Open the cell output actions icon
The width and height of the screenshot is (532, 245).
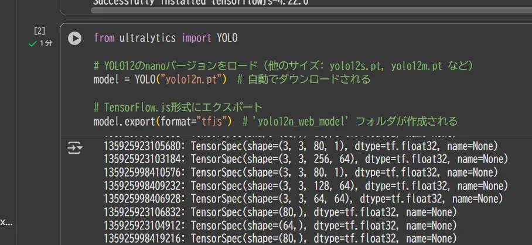74,148
